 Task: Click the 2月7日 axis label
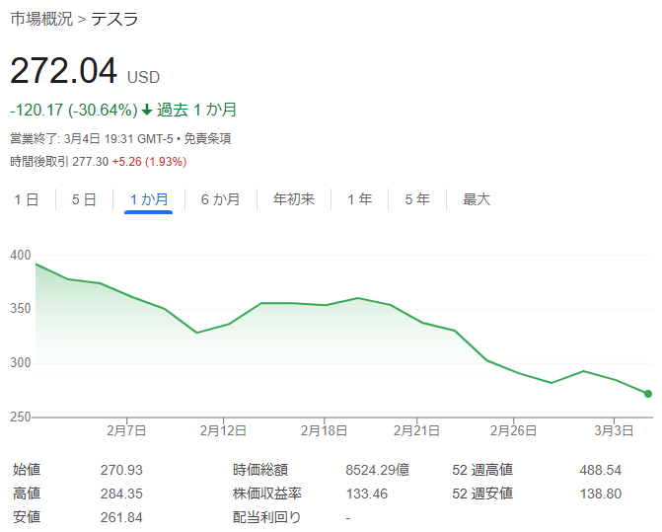point(126,430)
